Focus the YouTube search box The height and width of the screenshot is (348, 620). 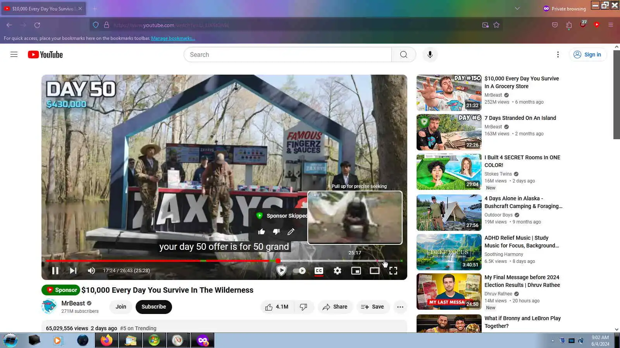coord(288,55)
